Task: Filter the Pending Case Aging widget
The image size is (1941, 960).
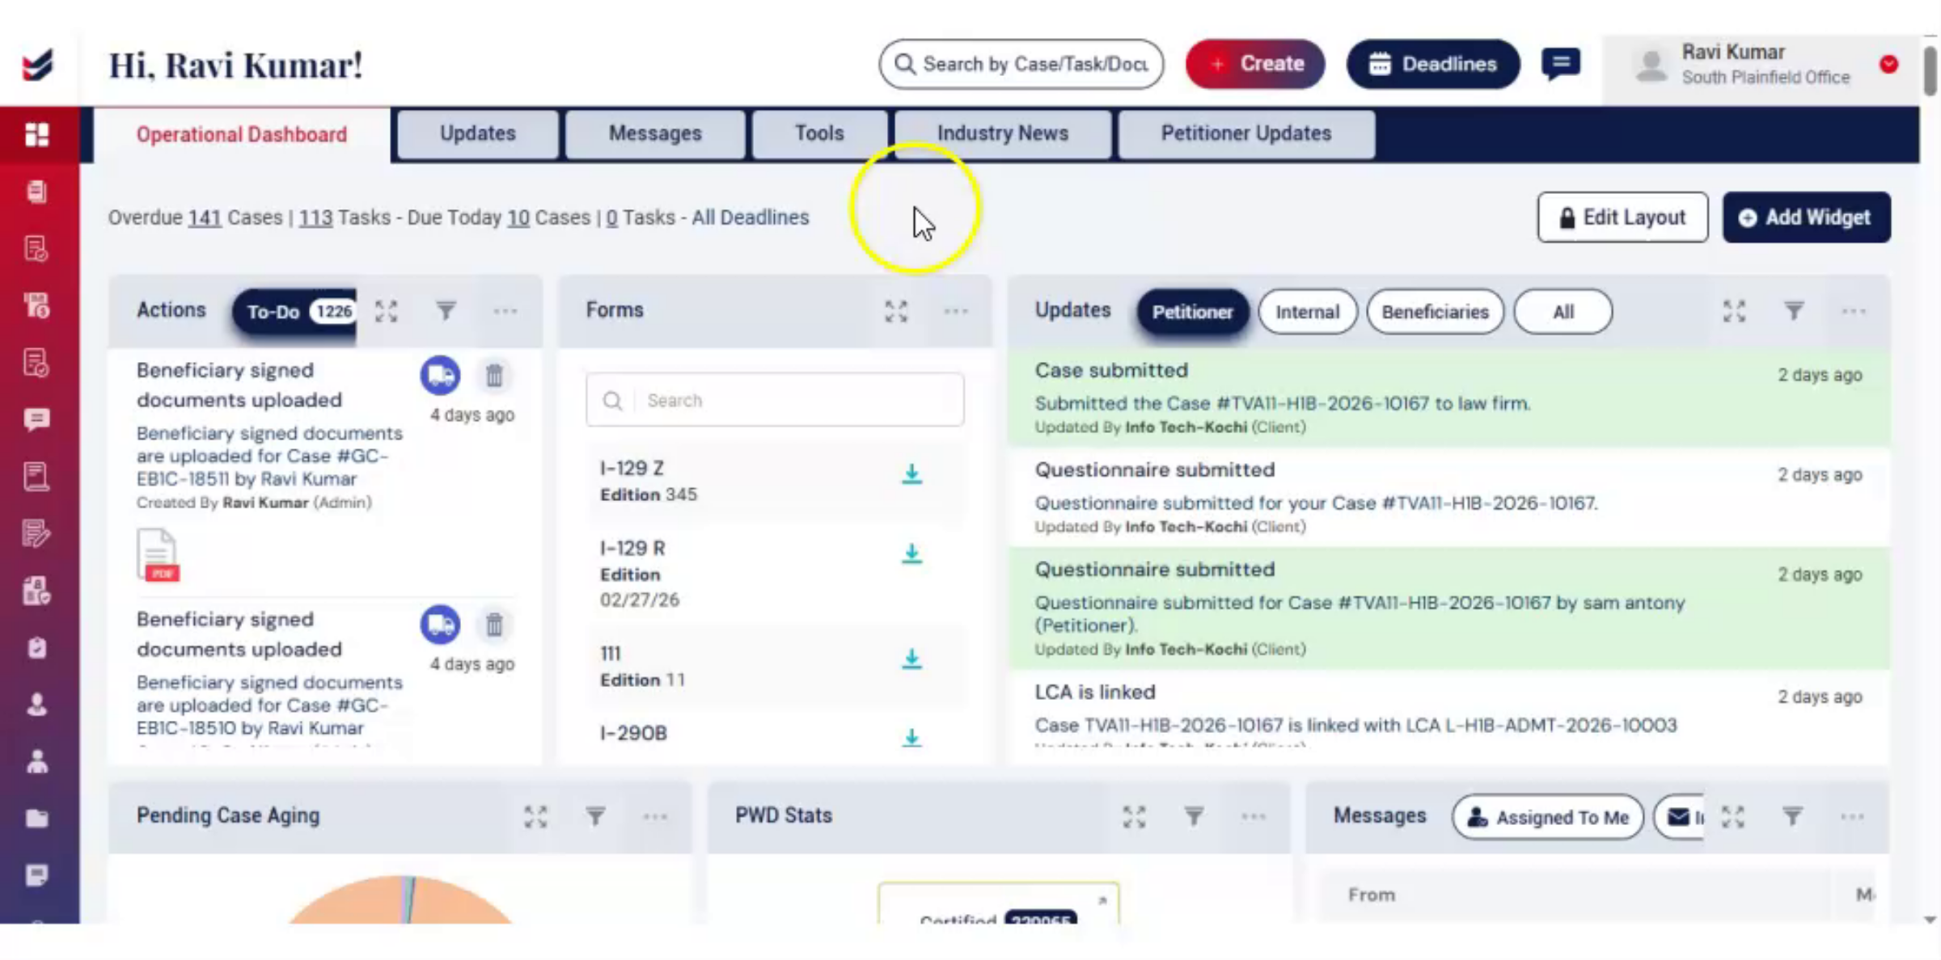Action: 595,816
